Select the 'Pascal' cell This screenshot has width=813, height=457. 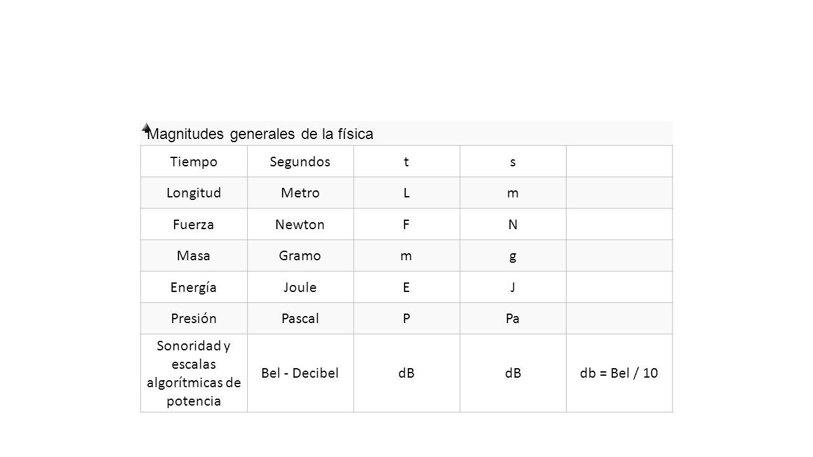click(300, 319)
